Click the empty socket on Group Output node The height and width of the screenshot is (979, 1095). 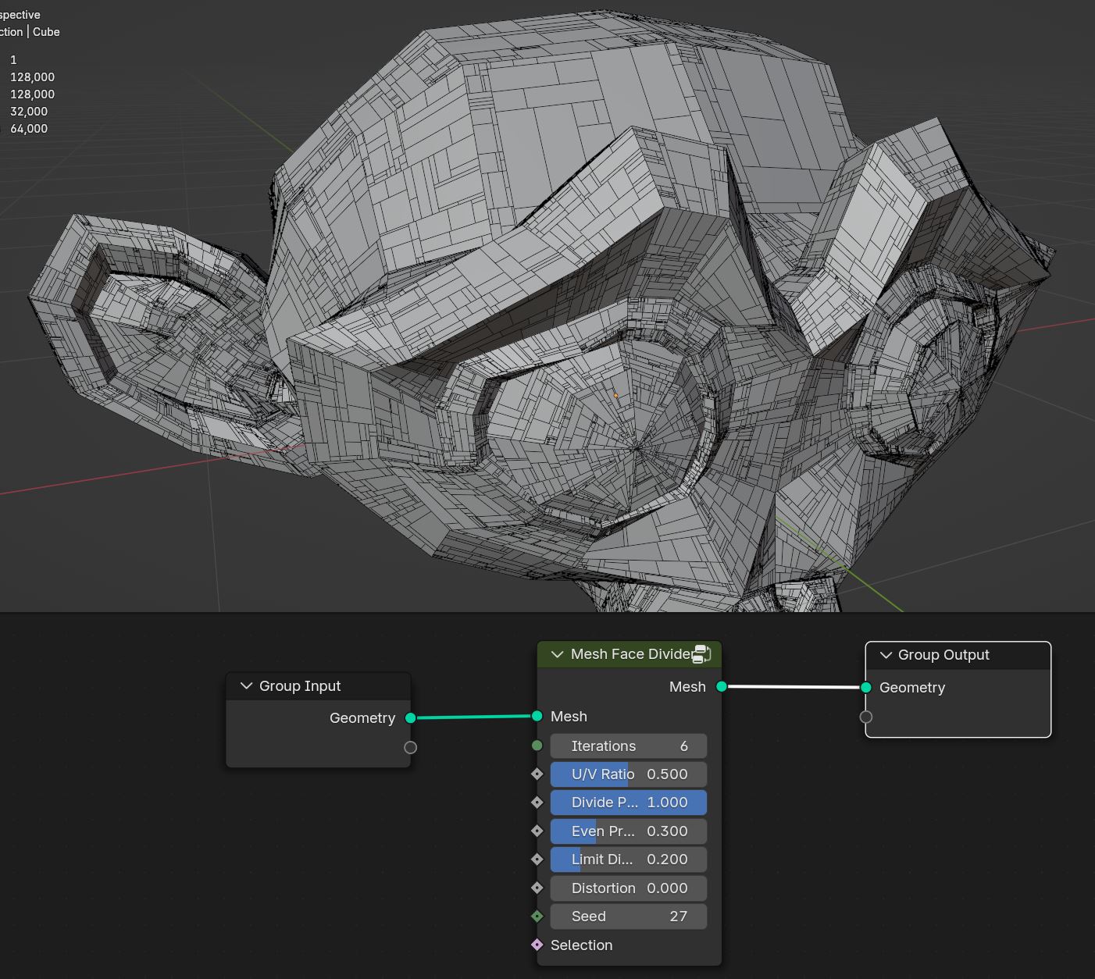pos(866,717)
